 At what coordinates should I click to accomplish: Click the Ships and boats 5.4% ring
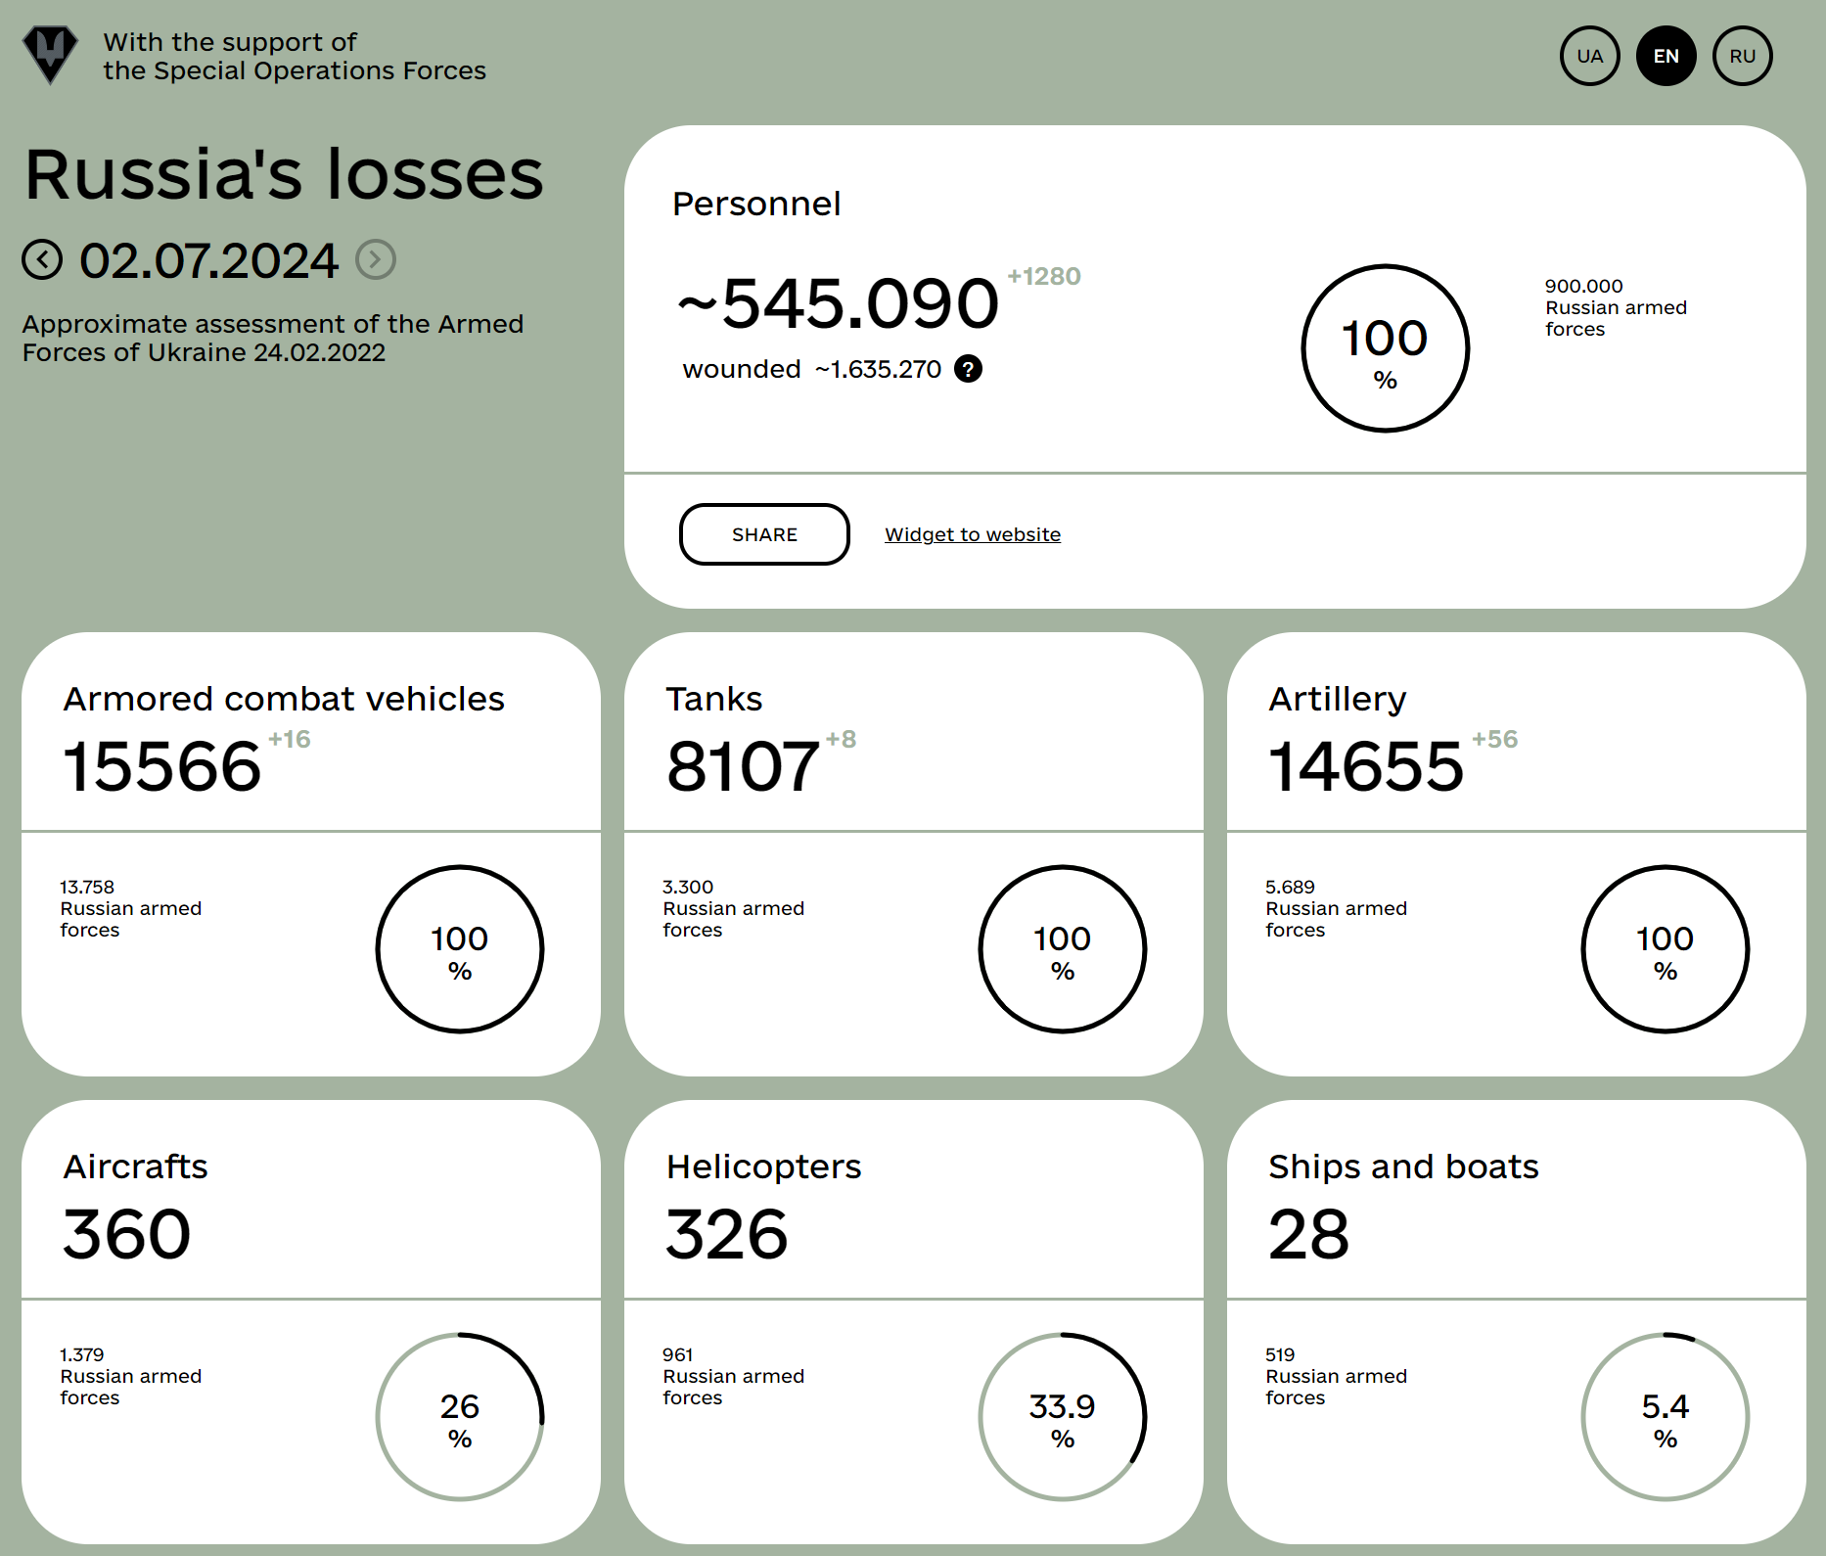point(1665,1416)
